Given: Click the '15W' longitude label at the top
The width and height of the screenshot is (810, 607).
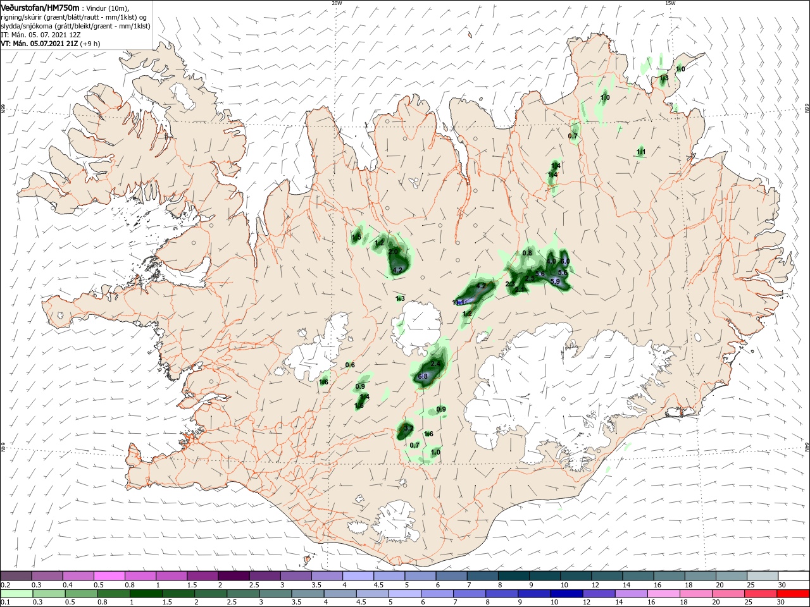Looking at the screenshot, I should (x=670, y=3).
